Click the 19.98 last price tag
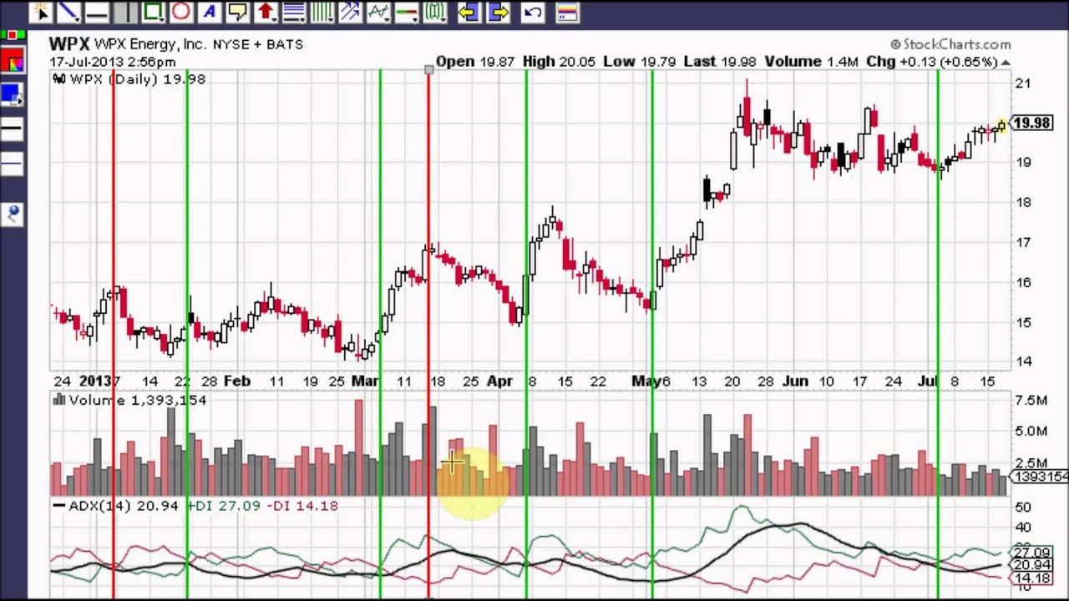The width and height of the screenshot is (1069, 601). (x=1031, y=123)
